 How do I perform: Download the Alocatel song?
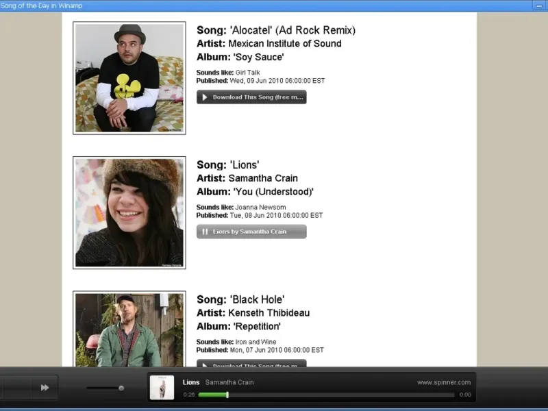251,97
